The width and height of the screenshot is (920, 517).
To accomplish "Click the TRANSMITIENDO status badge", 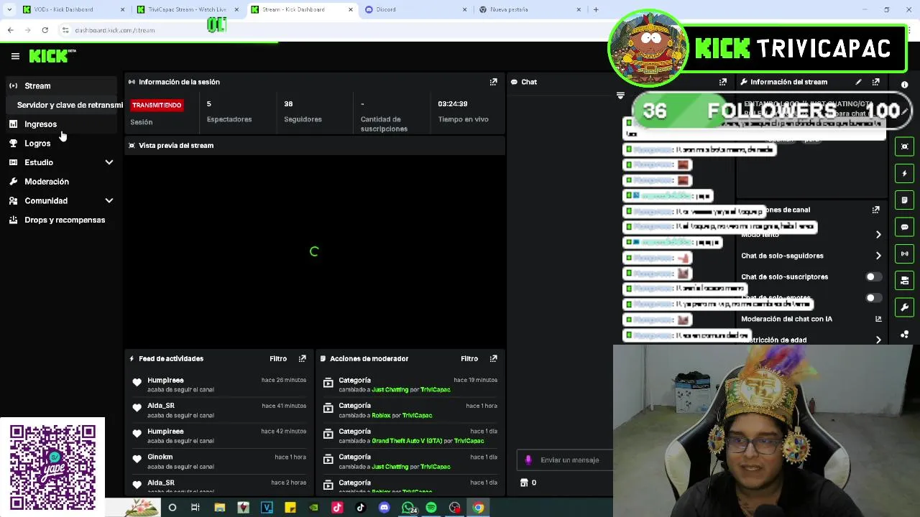I will (x=157, y=105).
